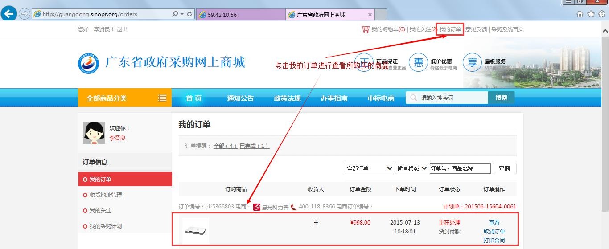Click the page vertical scrollbar up arrow
The height and width of the screenshot is (249, 609).
coord(605,30)
